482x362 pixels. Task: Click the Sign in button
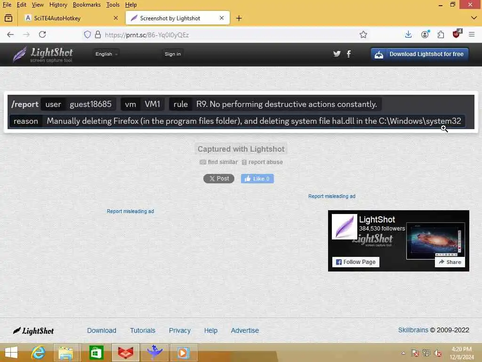(173, 54)
